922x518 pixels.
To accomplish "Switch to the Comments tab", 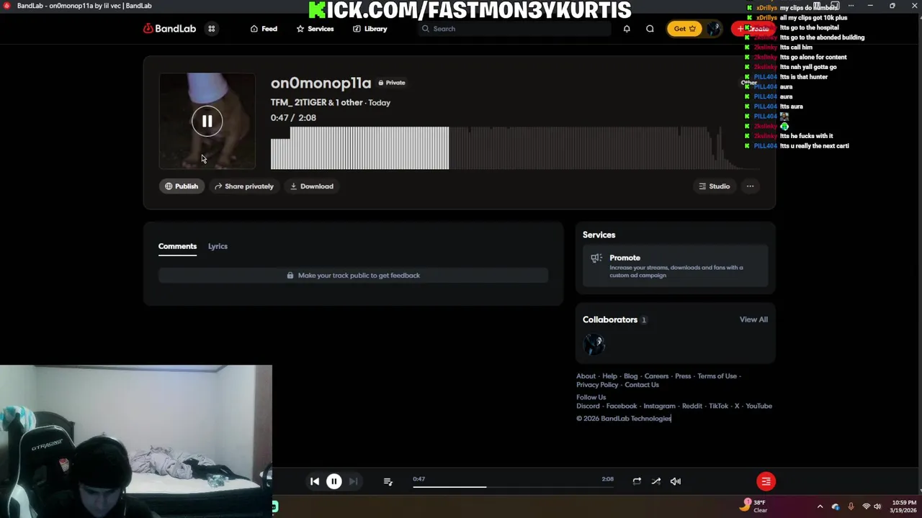I will click(x=177, y=246).
